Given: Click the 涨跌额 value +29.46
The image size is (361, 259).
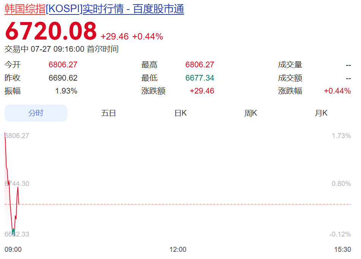Looking at the screenshot, I should [202, 91].
